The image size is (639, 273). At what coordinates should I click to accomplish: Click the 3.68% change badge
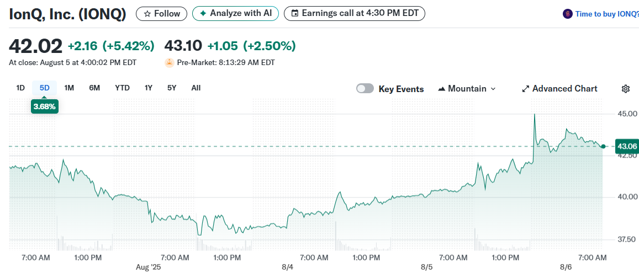tap(44, 108)
